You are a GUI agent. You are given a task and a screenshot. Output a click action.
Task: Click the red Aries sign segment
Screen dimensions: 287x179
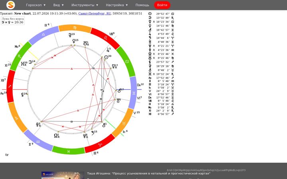coord(100,145)
